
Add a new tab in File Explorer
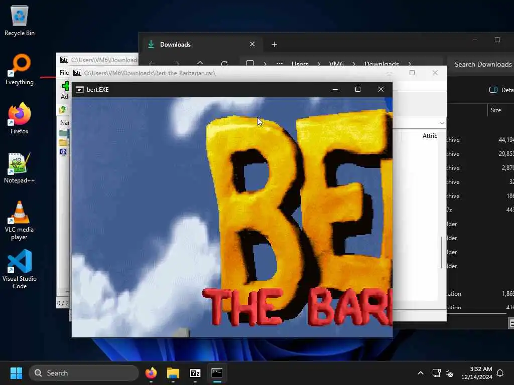click(275, 44)
